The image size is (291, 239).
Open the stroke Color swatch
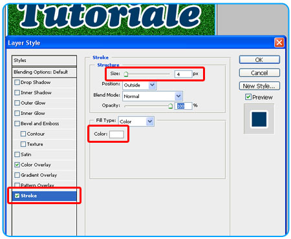coord(116,134)
